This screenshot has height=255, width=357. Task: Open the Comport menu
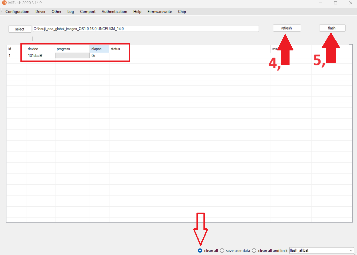88,12
